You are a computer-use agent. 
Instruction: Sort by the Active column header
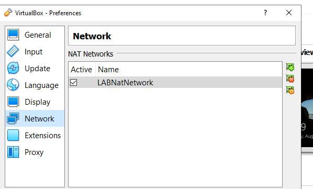[82, 70]
